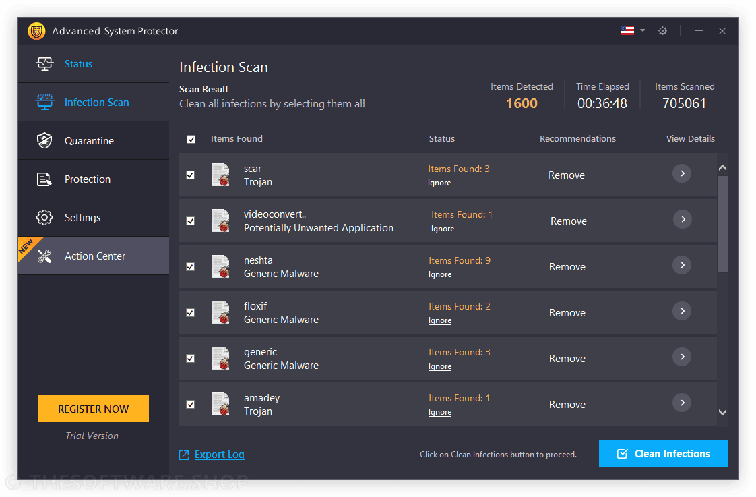Click the Quarantine shield icon

pyautogui.click(x=44, y=140)
